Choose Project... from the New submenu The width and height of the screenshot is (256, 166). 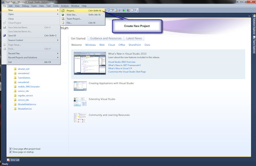click(83, 11)
